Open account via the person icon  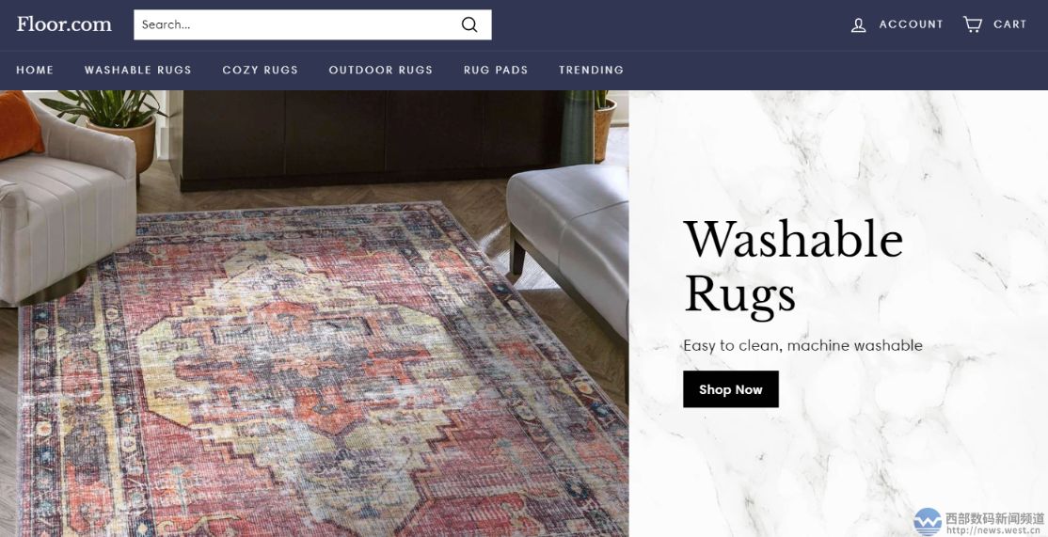pos(858,25)
